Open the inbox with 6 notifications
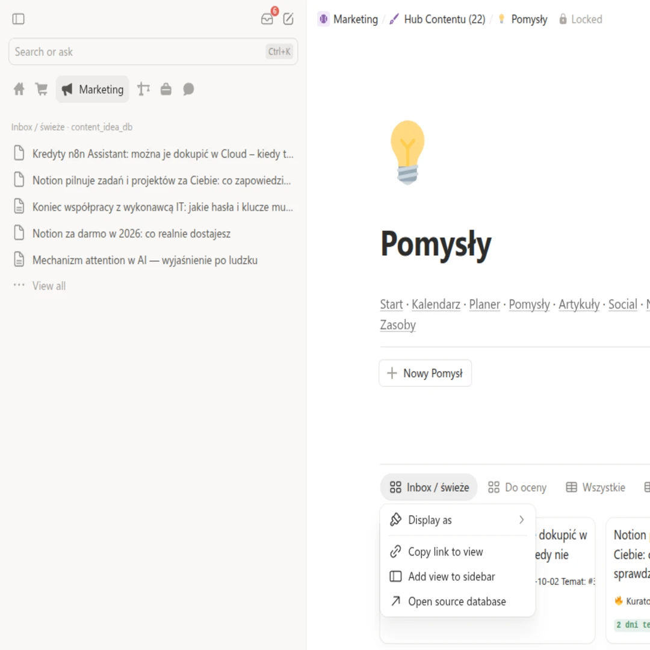This screenshot has width=650, height=650. (x=267, y=19)
